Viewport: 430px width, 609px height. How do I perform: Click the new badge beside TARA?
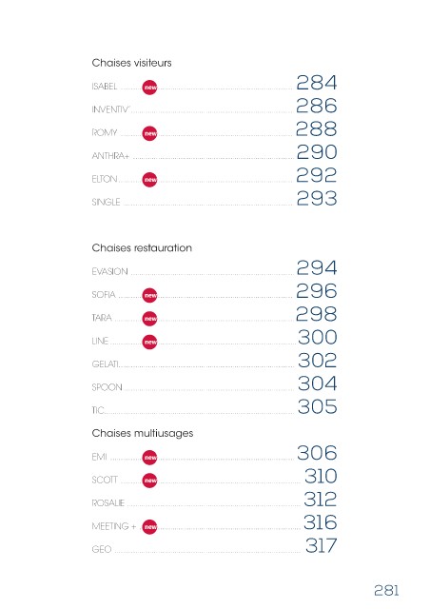(149, 319)
